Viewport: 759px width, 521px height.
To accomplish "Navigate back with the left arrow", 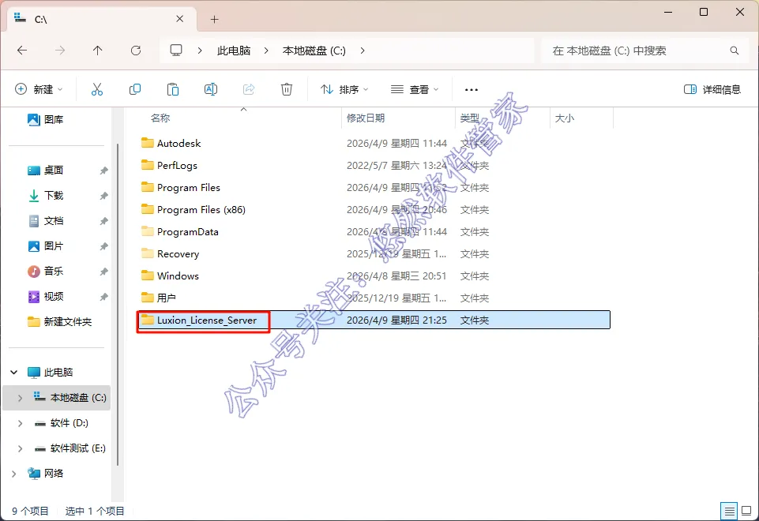I will 22,51.
